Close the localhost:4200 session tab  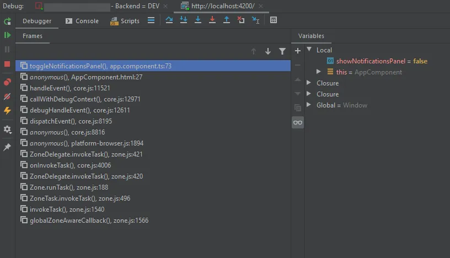tap(261, 6)
